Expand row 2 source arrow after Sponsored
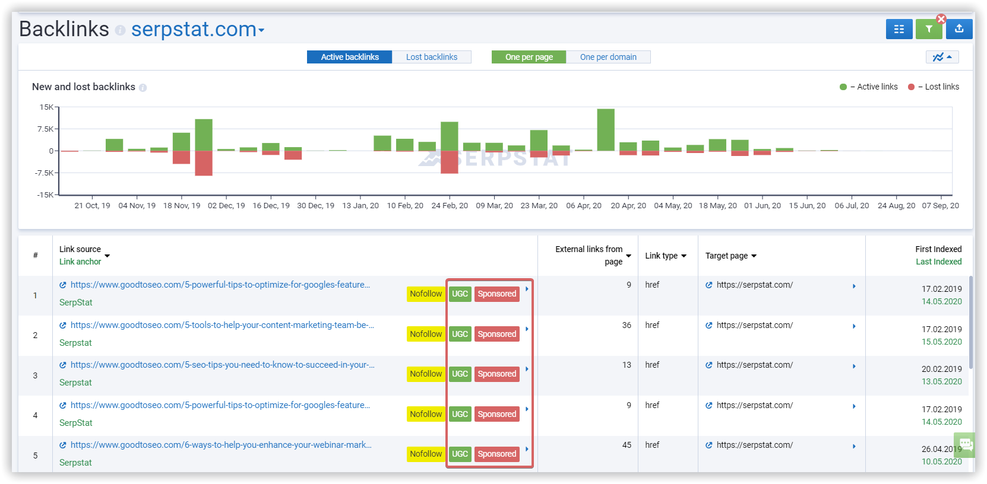Viewport: 987px width, 484px height. (x=527, y=329)
